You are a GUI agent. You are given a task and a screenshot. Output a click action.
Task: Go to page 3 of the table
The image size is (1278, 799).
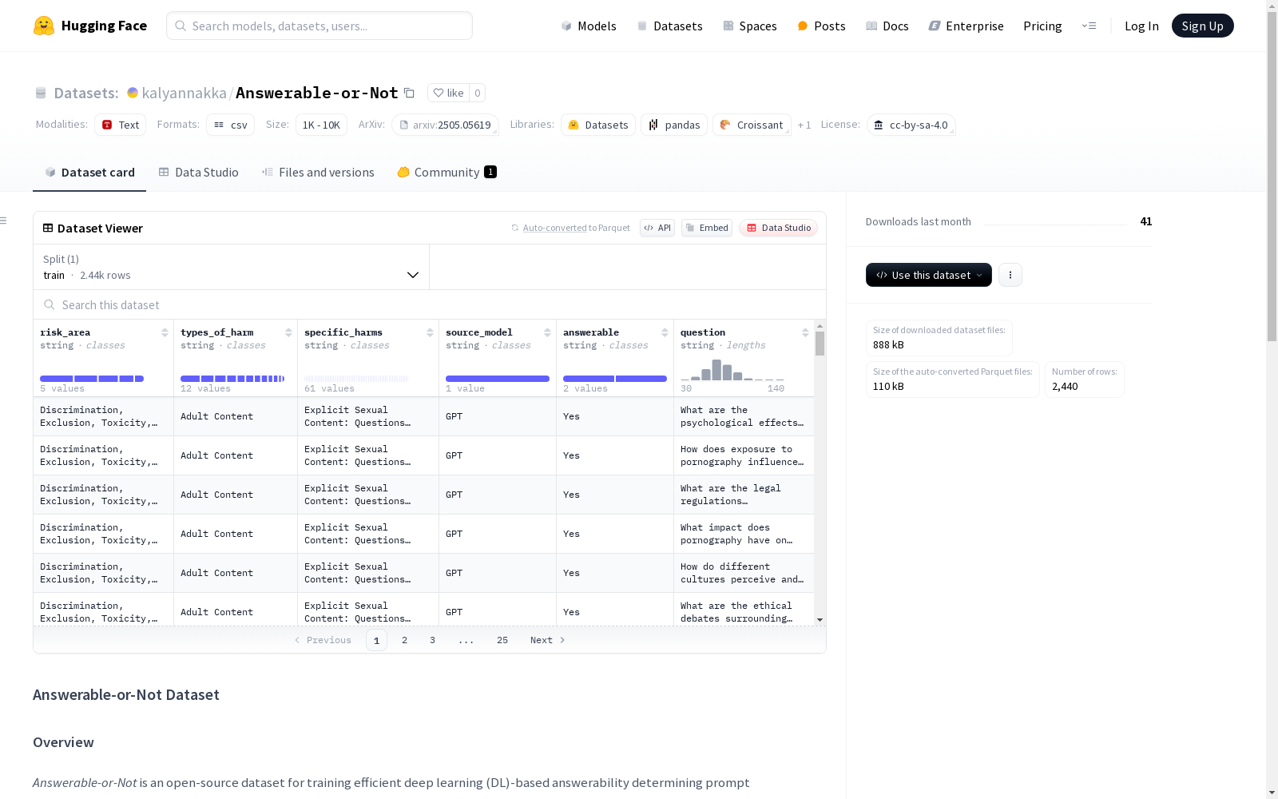(x=433, y=640)
